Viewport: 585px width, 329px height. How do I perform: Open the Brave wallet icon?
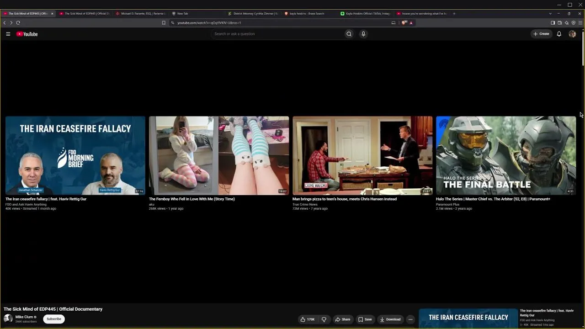point(559,23)
